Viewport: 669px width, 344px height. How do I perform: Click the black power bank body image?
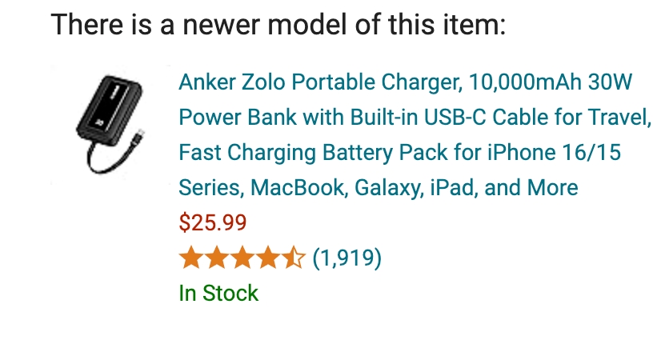click(109, 106)
